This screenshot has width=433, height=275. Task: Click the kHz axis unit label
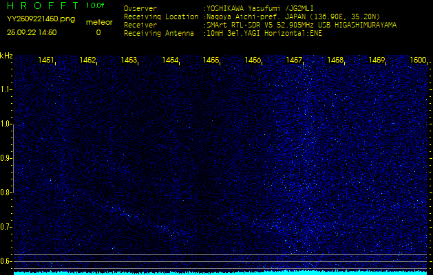(x=6, y=56)
